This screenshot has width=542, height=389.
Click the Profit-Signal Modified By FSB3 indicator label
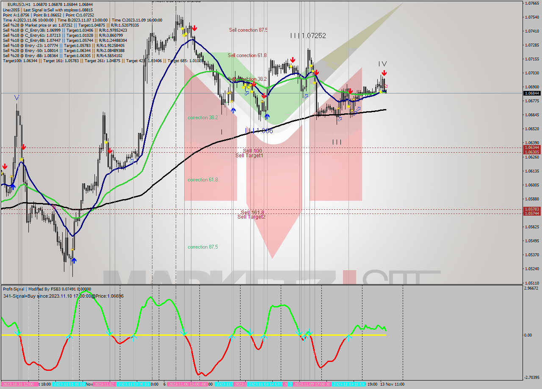47,289
